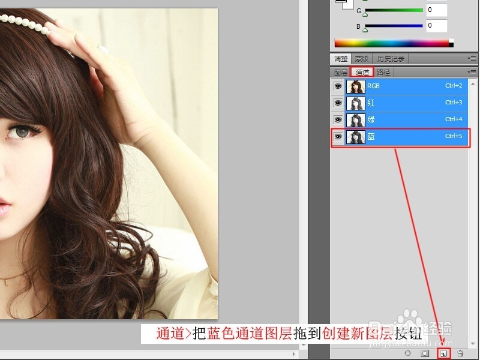This screenshot has width=480, height=360.
Task: Open the 调整 tab
Action: 341,58
